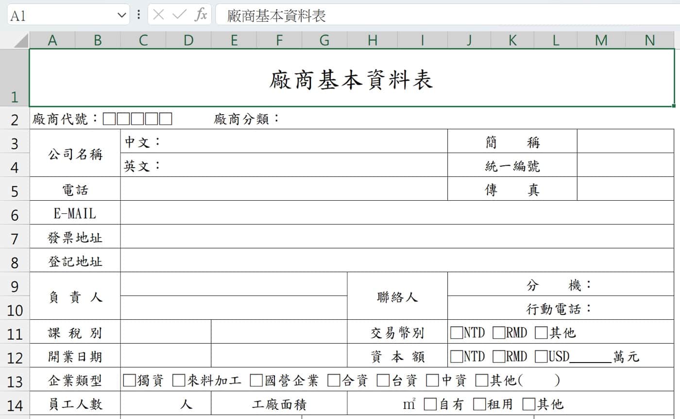Select row header 11
This screenshot has height=419, width=680.
(15, 333)
